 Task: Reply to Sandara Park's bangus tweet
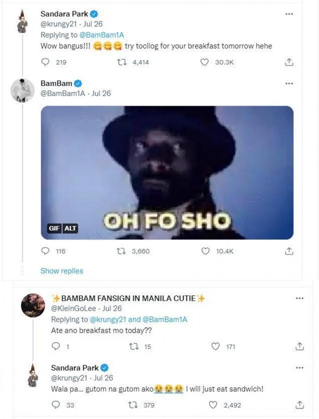pos(46,62)
